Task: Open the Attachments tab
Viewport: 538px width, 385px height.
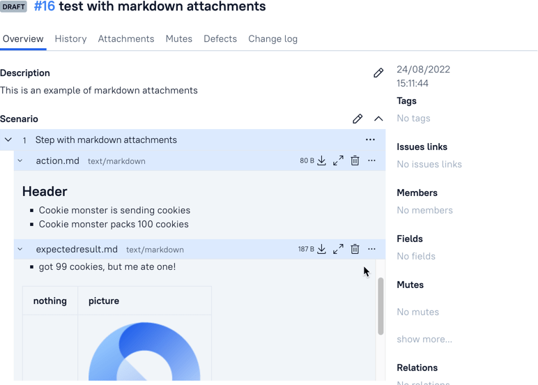Action: click(x=126, y=39)
